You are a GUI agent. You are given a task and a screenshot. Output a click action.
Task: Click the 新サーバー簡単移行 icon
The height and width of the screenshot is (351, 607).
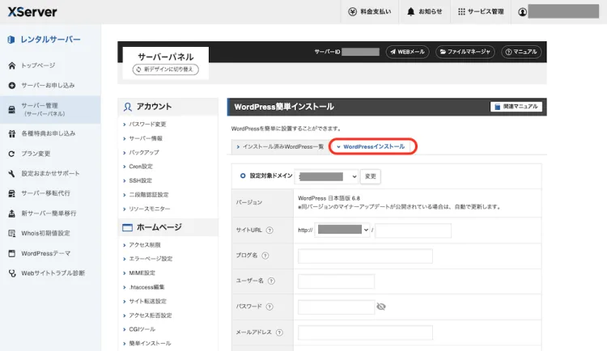click(x=12, y=214)
